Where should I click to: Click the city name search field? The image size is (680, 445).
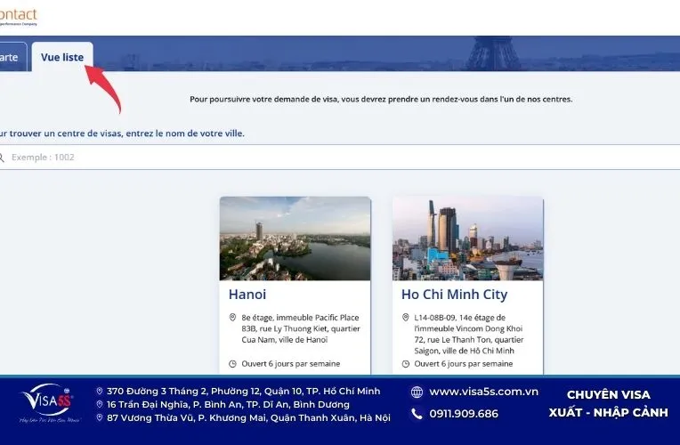338,158
